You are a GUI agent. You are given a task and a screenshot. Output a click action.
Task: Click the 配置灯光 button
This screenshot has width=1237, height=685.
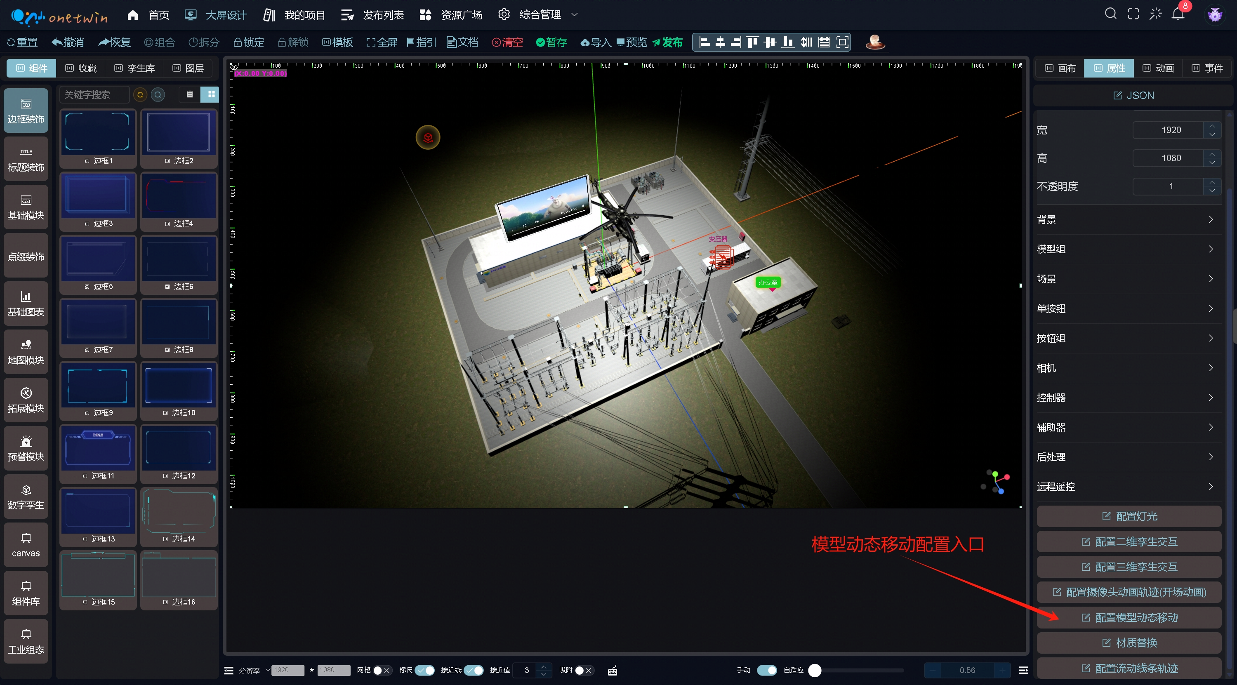(1129, 516)
